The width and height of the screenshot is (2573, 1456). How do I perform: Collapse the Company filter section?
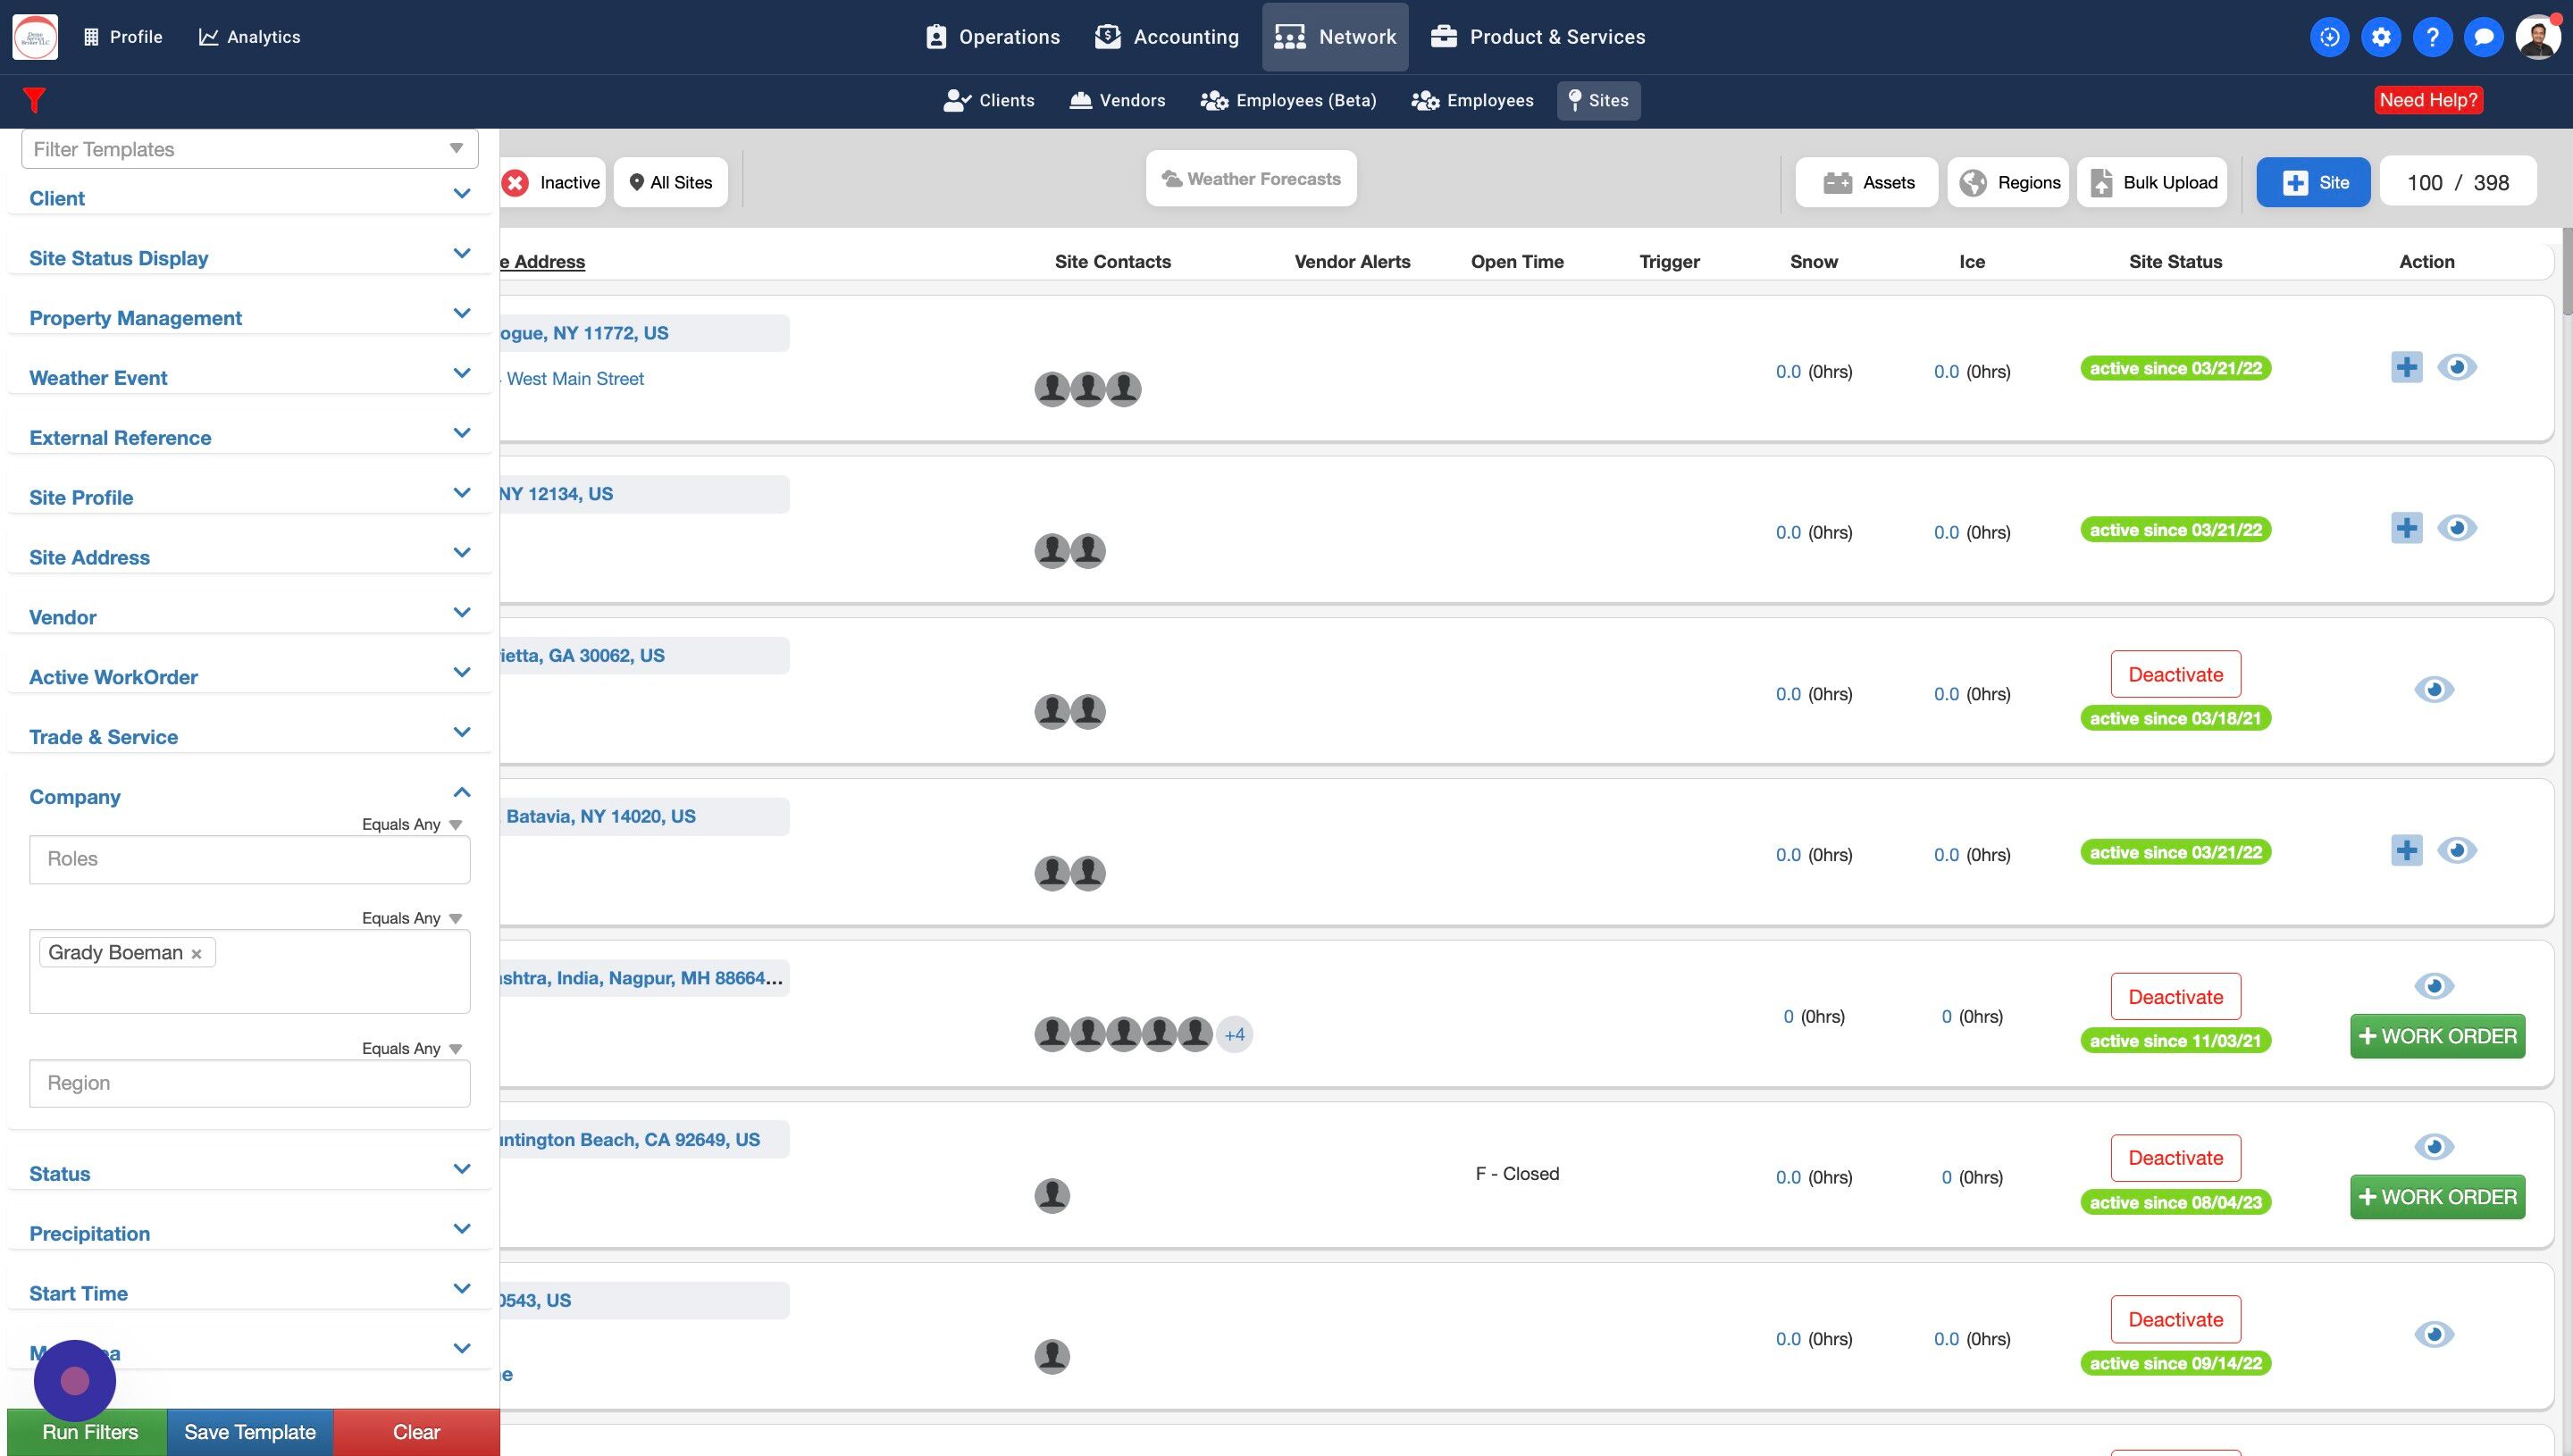[x=461, y=793]
